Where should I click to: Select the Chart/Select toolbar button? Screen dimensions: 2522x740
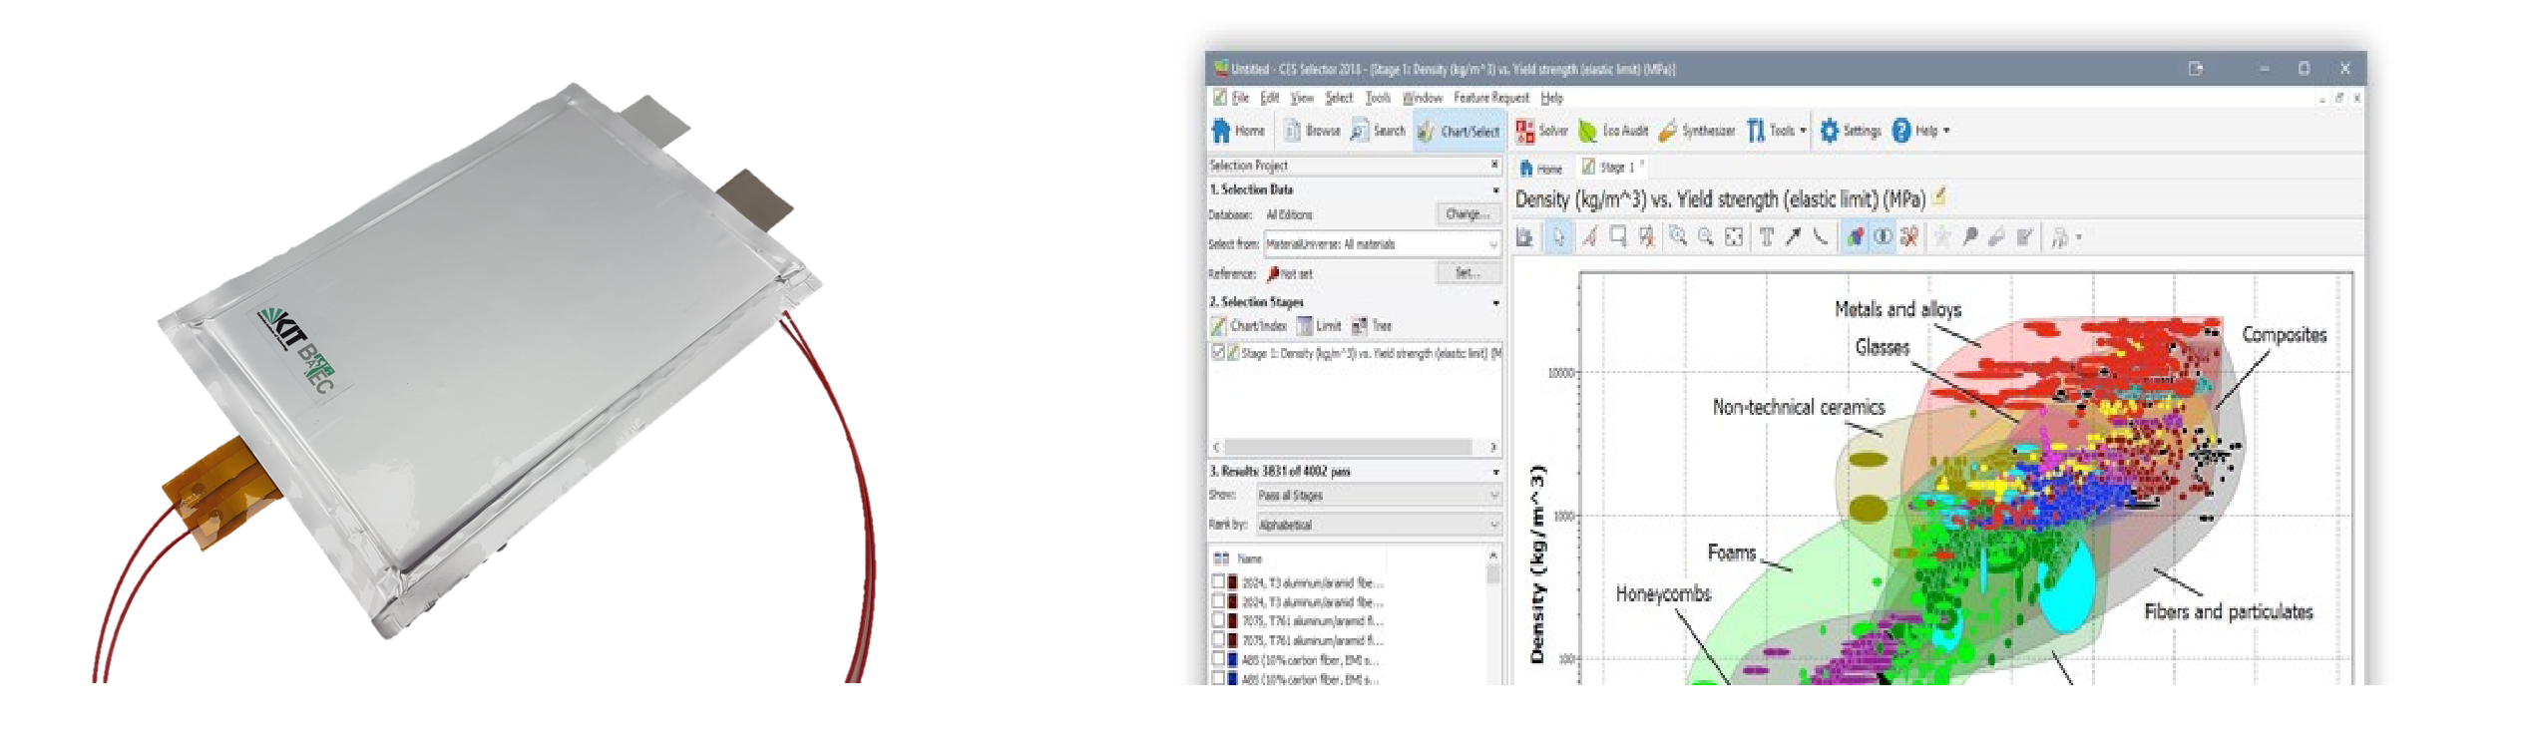(1459, 131)
